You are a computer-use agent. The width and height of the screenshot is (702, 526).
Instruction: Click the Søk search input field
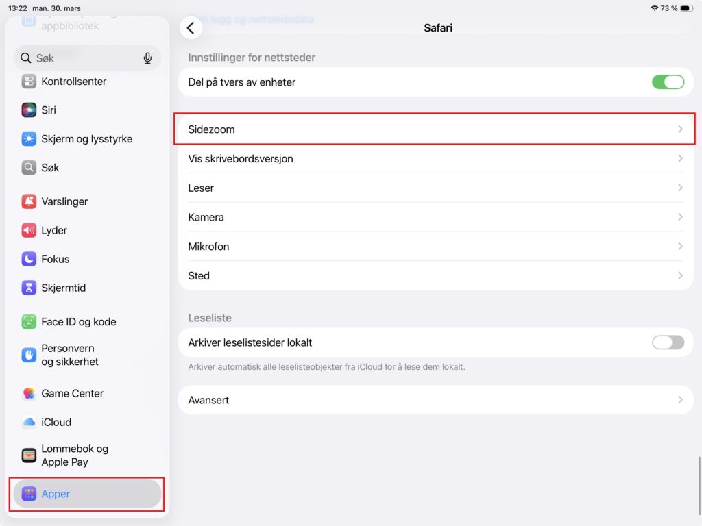tap(87, 58)
